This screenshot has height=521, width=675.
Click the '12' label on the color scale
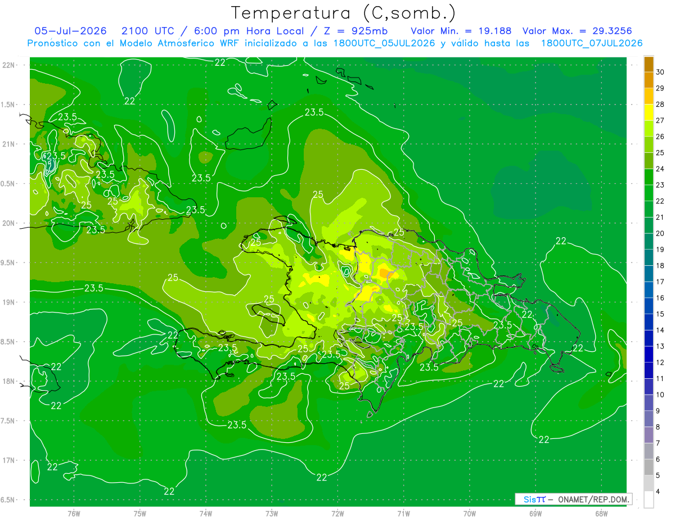(660, 363)
